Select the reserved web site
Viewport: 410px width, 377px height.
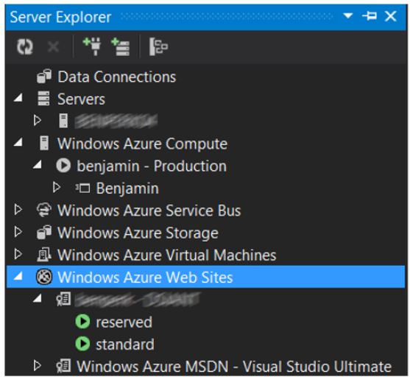(124, 322)
